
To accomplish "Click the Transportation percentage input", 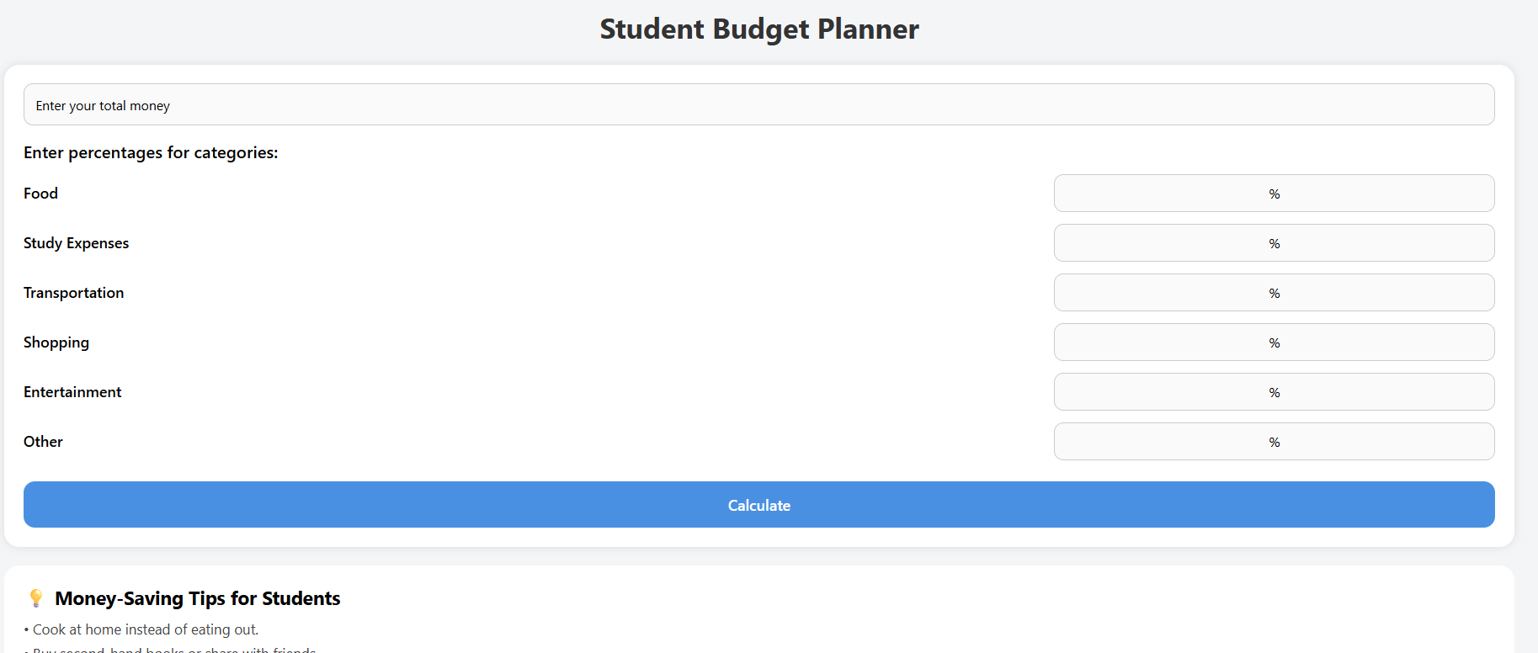I will [x=1273, y=293].
